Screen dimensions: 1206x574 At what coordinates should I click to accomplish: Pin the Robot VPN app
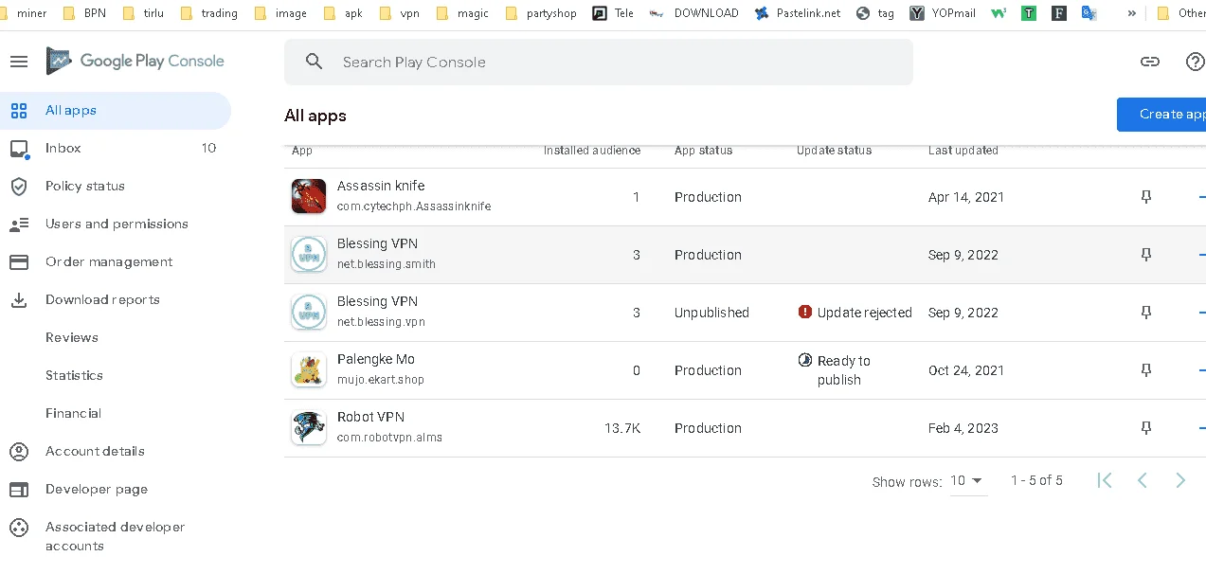pos(1146,428)
